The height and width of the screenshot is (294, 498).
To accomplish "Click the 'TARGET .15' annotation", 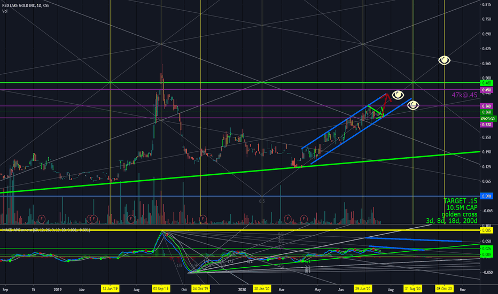I will point(460,201).
